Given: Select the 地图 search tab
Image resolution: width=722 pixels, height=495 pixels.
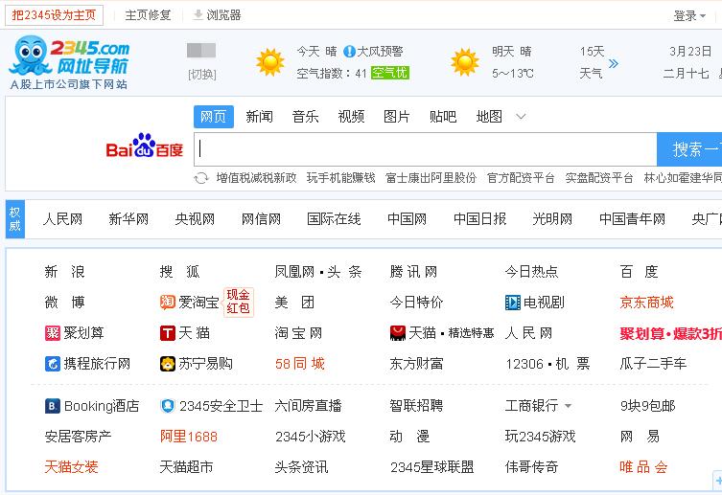Looking at the screenshot, I should click(489, 116).
